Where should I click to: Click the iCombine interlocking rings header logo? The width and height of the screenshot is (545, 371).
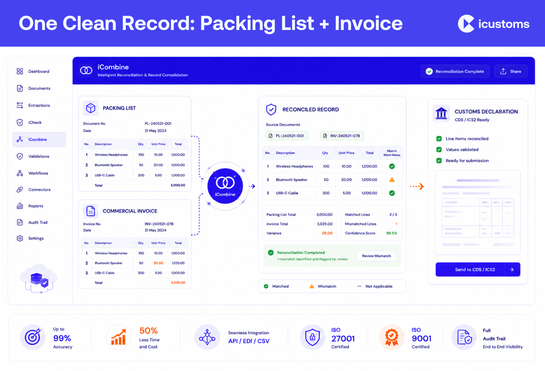coord(86,70)
